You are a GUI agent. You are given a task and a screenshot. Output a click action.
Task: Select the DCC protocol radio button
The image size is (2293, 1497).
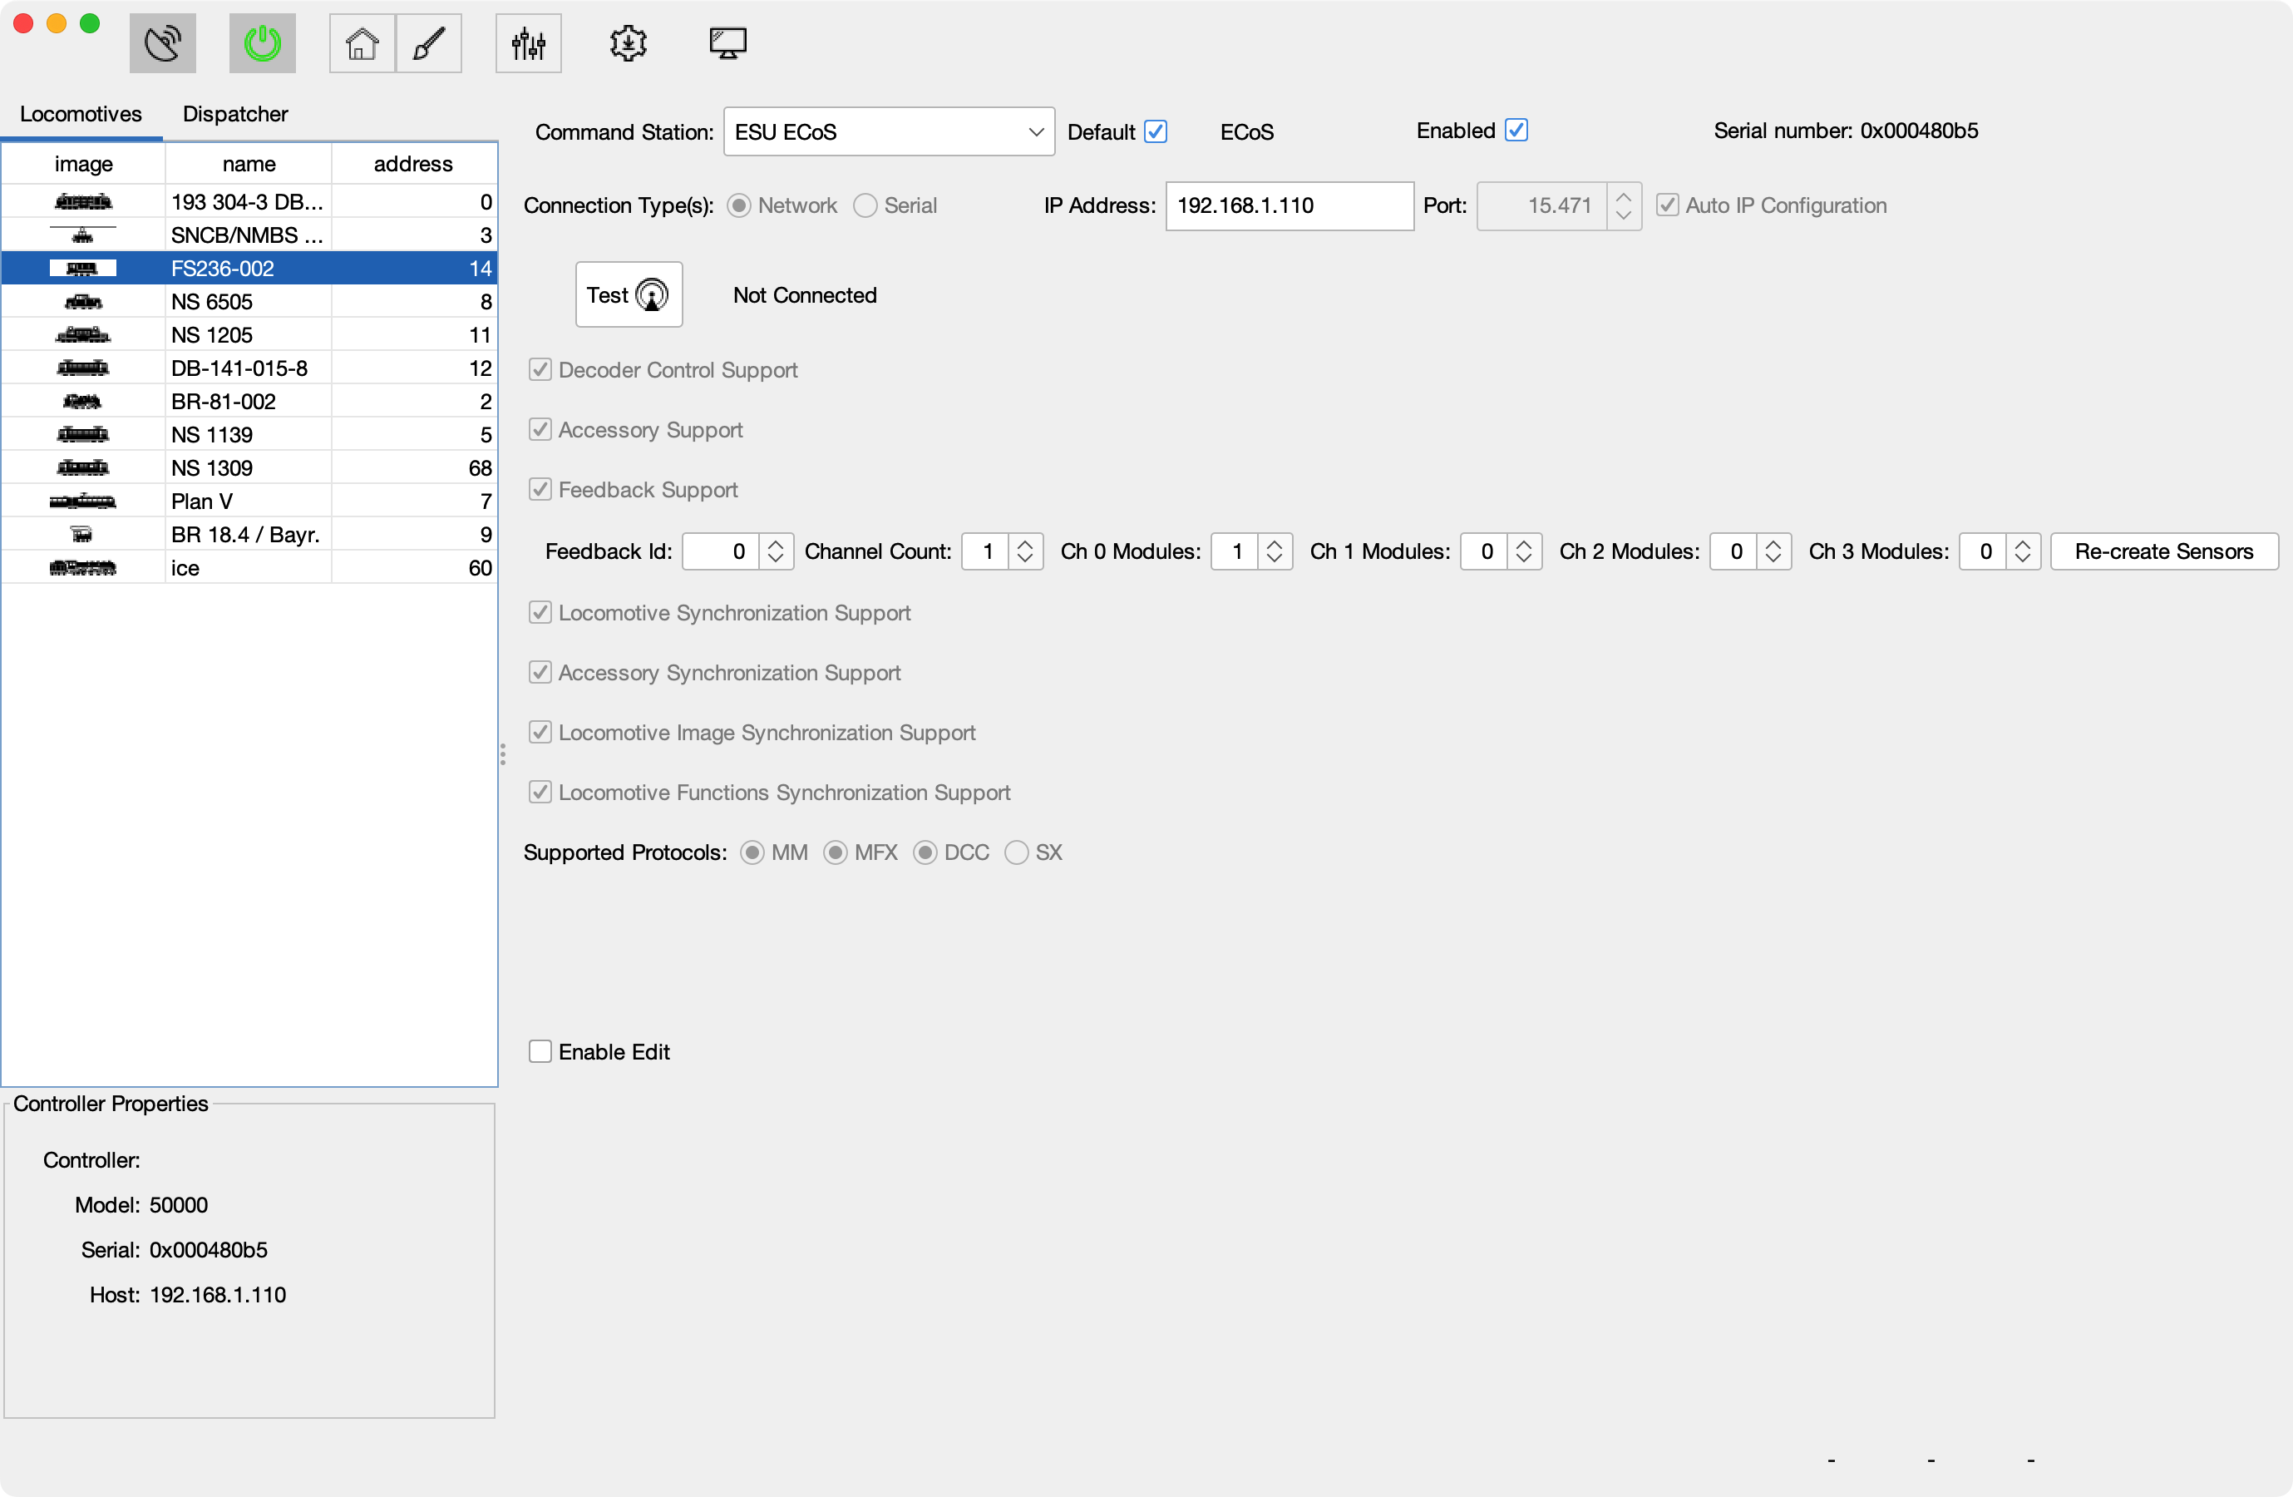[x=925, y=852]
